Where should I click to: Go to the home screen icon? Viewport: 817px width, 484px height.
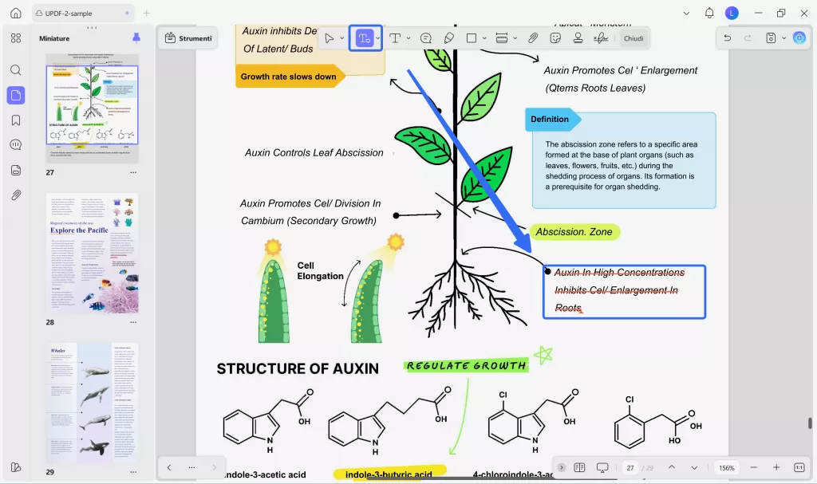click(x=16, y=13)
